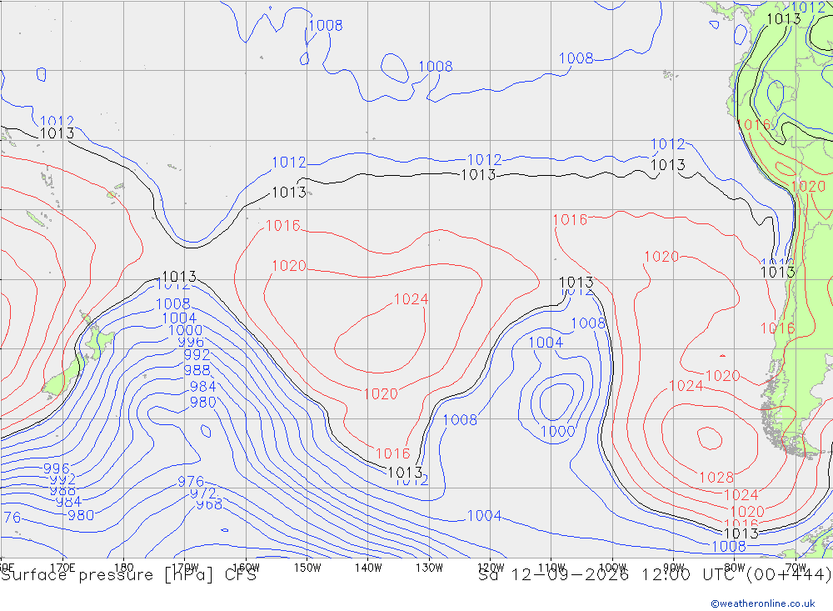
Task: Click the 1004 label along bottom isobar
Action: click(484, 516)
